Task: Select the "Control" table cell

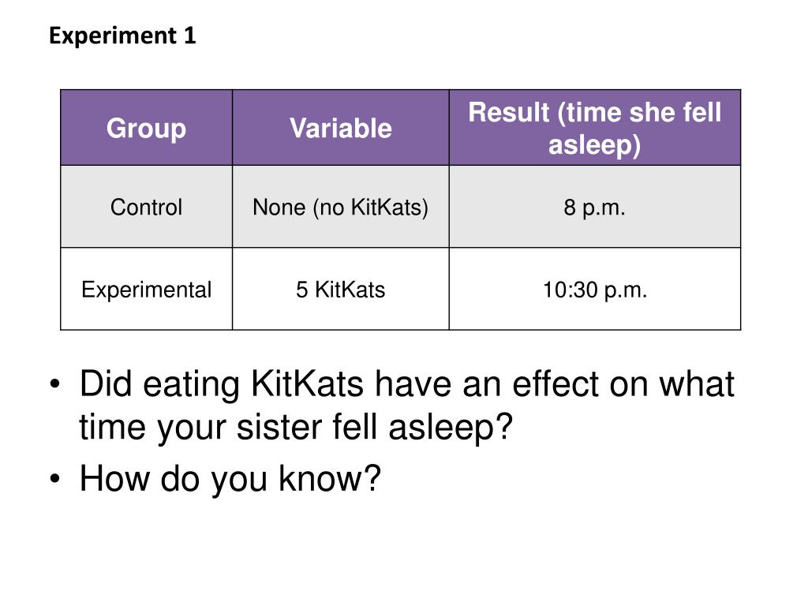Action: [146, 208]
